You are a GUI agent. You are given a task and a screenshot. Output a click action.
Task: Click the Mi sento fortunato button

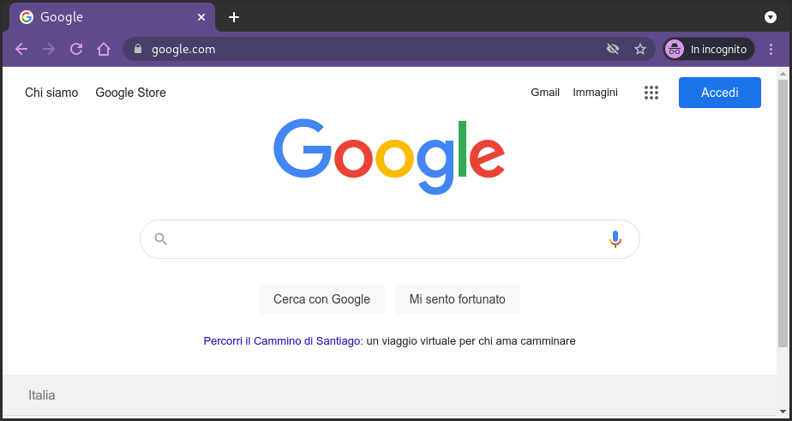(457, 299)
